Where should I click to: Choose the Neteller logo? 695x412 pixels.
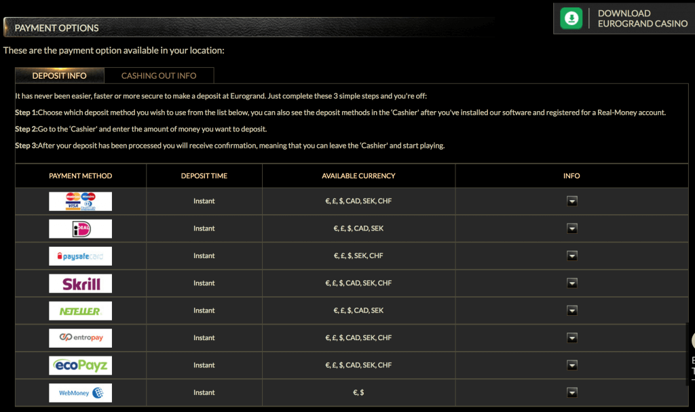pyautogui.click(x=80, y=310)
